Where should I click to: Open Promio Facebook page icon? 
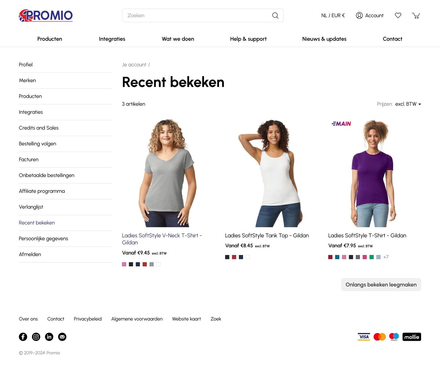click(x=23, y=337)
